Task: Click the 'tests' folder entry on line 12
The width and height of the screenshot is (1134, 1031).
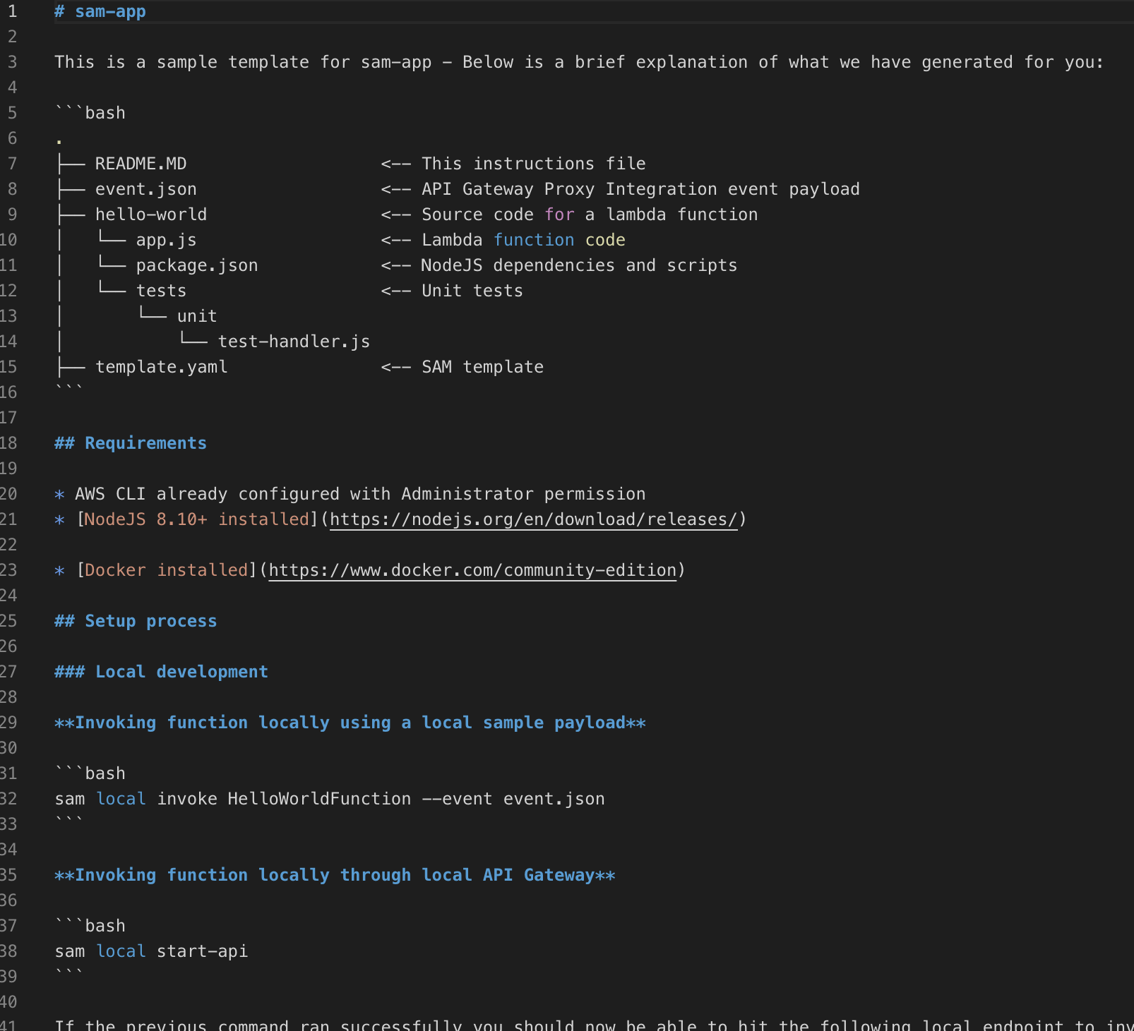Action: click(x=162, y=291)
